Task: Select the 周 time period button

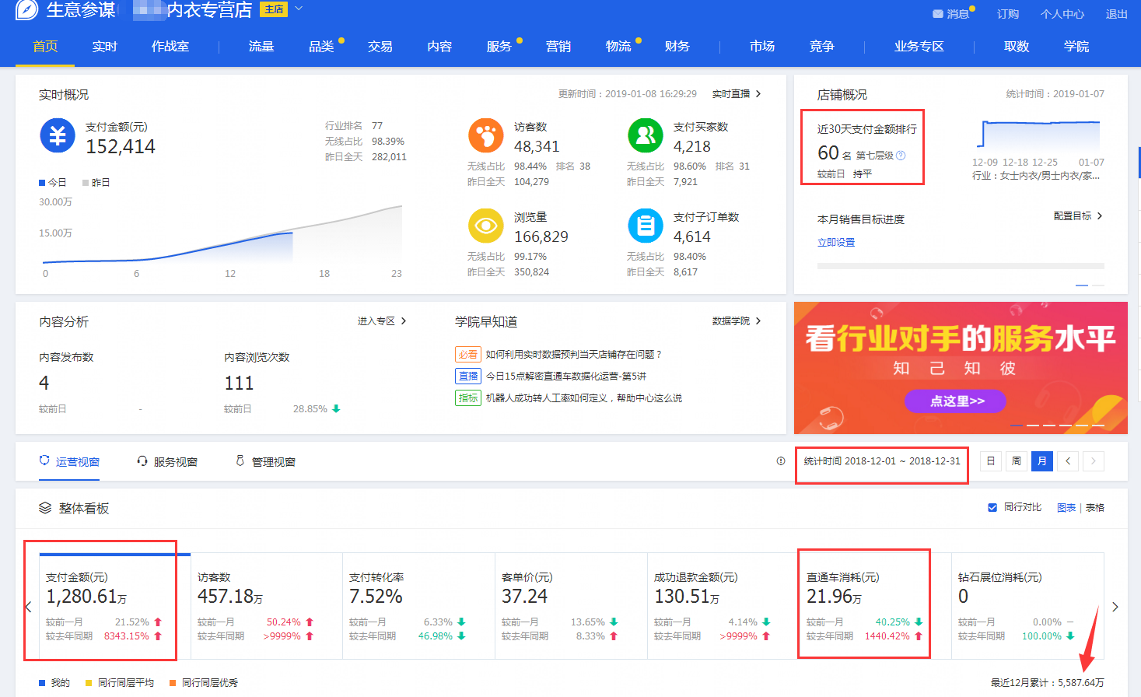Action: (x=1016, y=461)
